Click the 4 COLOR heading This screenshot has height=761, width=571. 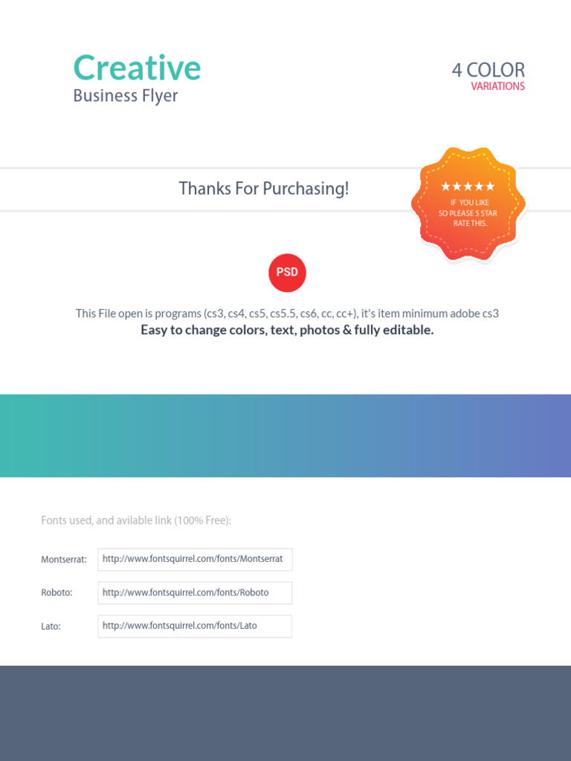(488, 71)
